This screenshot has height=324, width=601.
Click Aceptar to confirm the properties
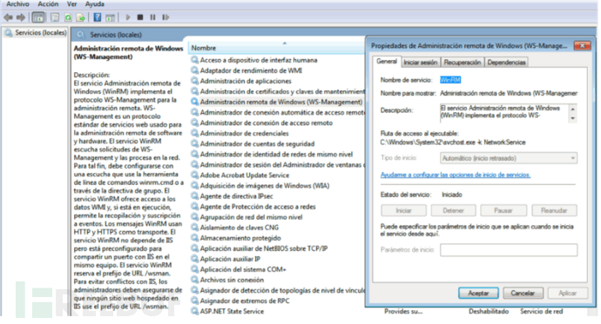click(x=478, y=293)
